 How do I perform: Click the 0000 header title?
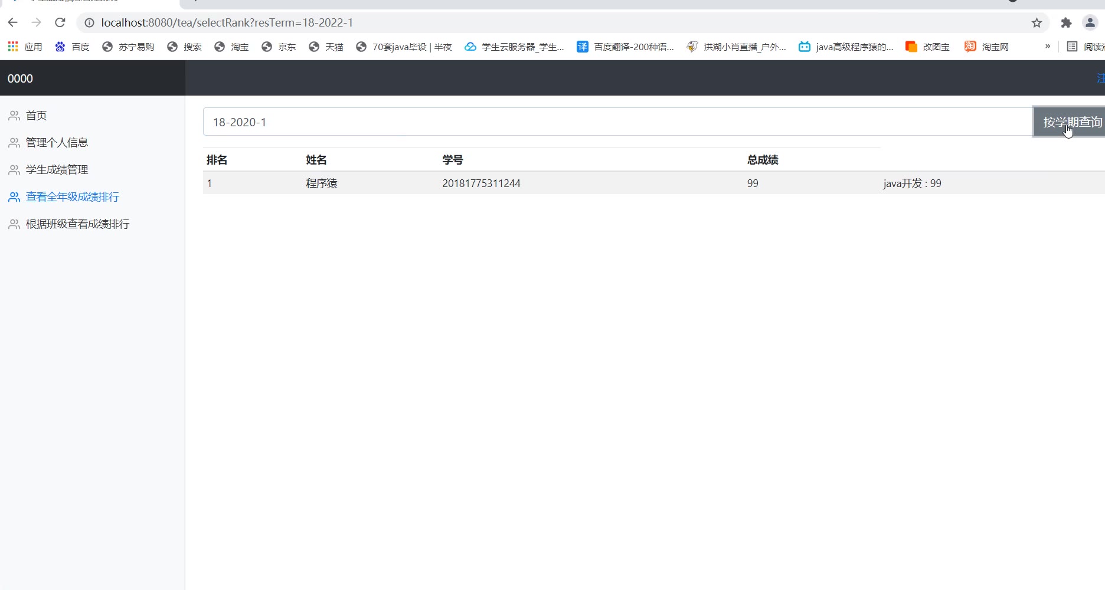[20, 78]
